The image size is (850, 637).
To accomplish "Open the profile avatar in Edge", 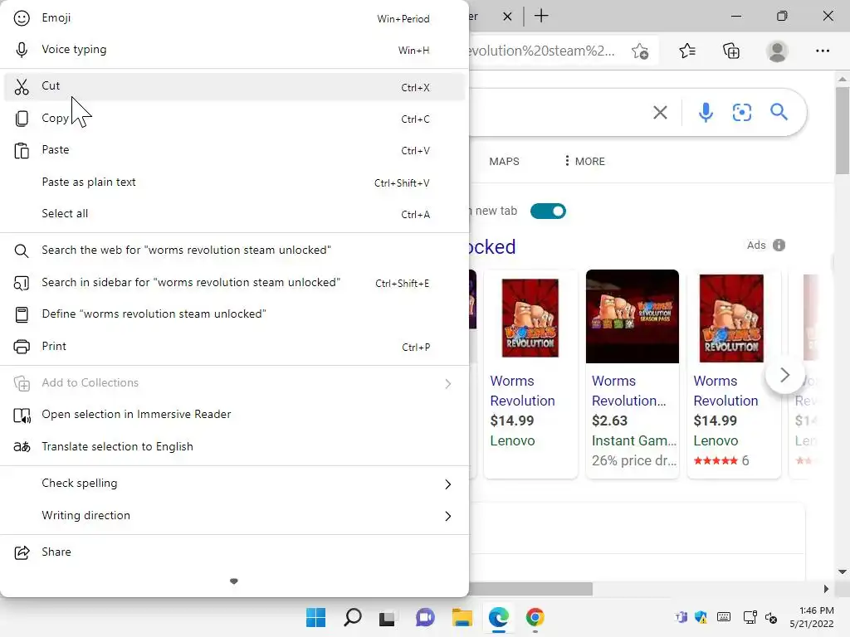I will click(777, 51).
